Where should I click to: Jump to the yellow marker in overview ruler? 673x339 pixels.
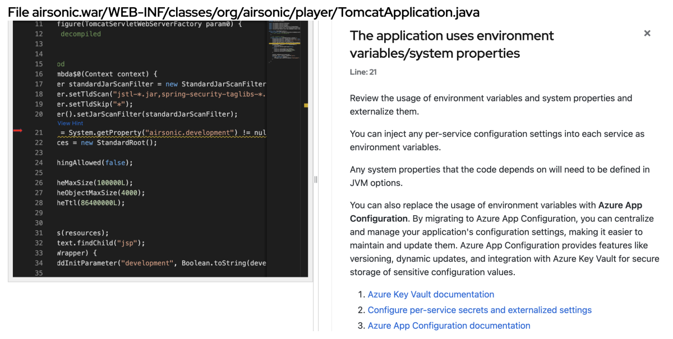click(306, 105)
